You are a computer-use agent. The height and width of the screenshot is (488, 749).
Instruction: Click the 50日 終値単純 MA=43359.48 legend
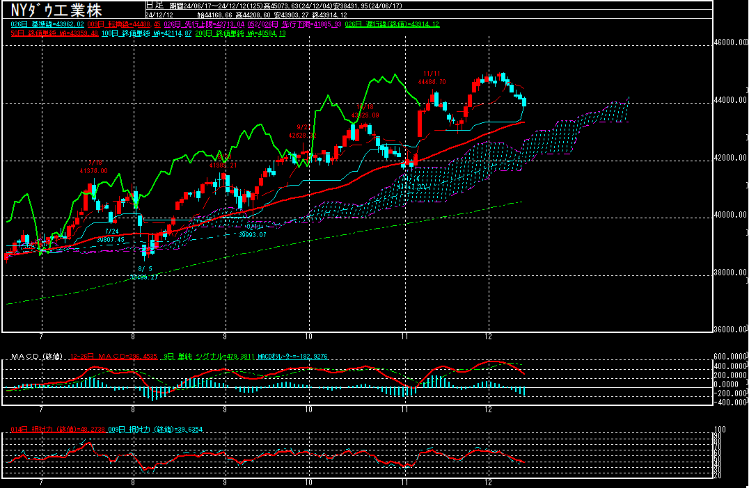point(54,33)
